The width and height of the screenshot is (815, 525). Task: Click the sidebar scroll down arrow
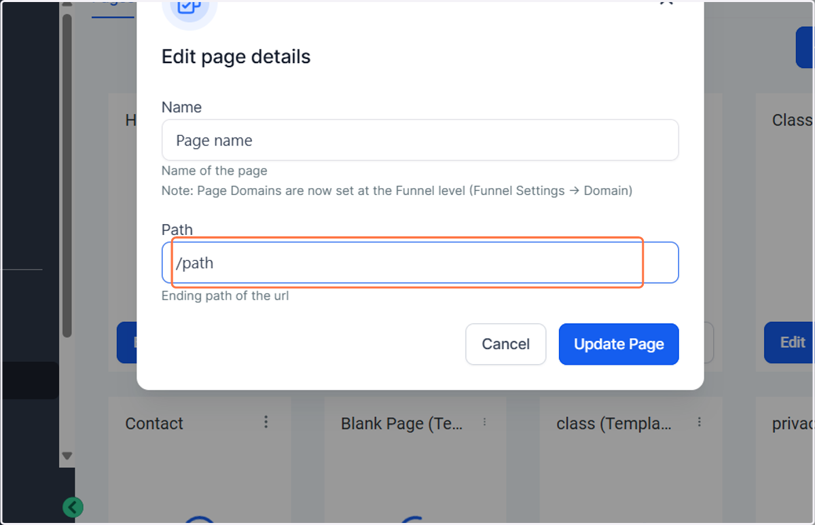point(67,456)
